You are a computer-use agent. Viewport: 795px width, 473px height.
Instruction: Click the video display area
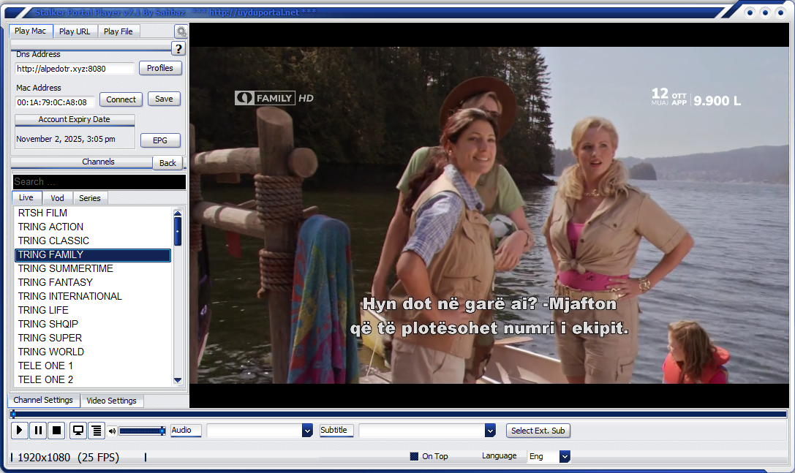click(489, 216)
